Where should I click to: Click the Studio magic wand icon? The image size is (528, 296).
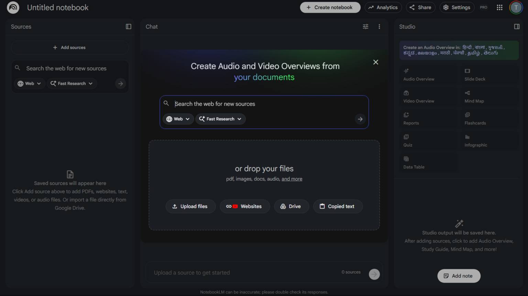[x=459, y=224]
